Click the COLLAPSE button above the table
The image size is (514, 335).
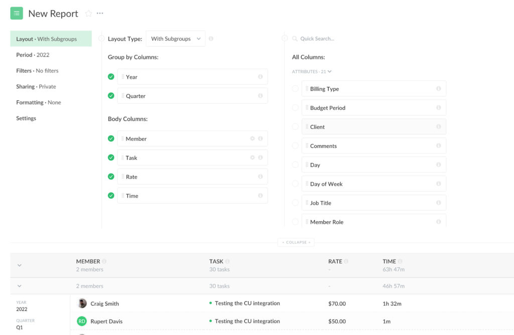click(296, 242)
